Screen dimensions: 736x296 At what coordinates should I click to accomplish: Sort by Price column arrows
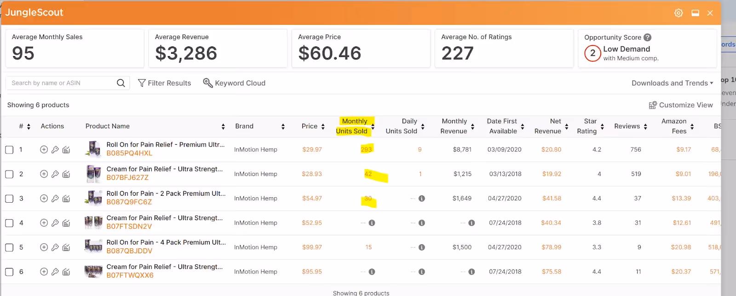pos(323,126)
